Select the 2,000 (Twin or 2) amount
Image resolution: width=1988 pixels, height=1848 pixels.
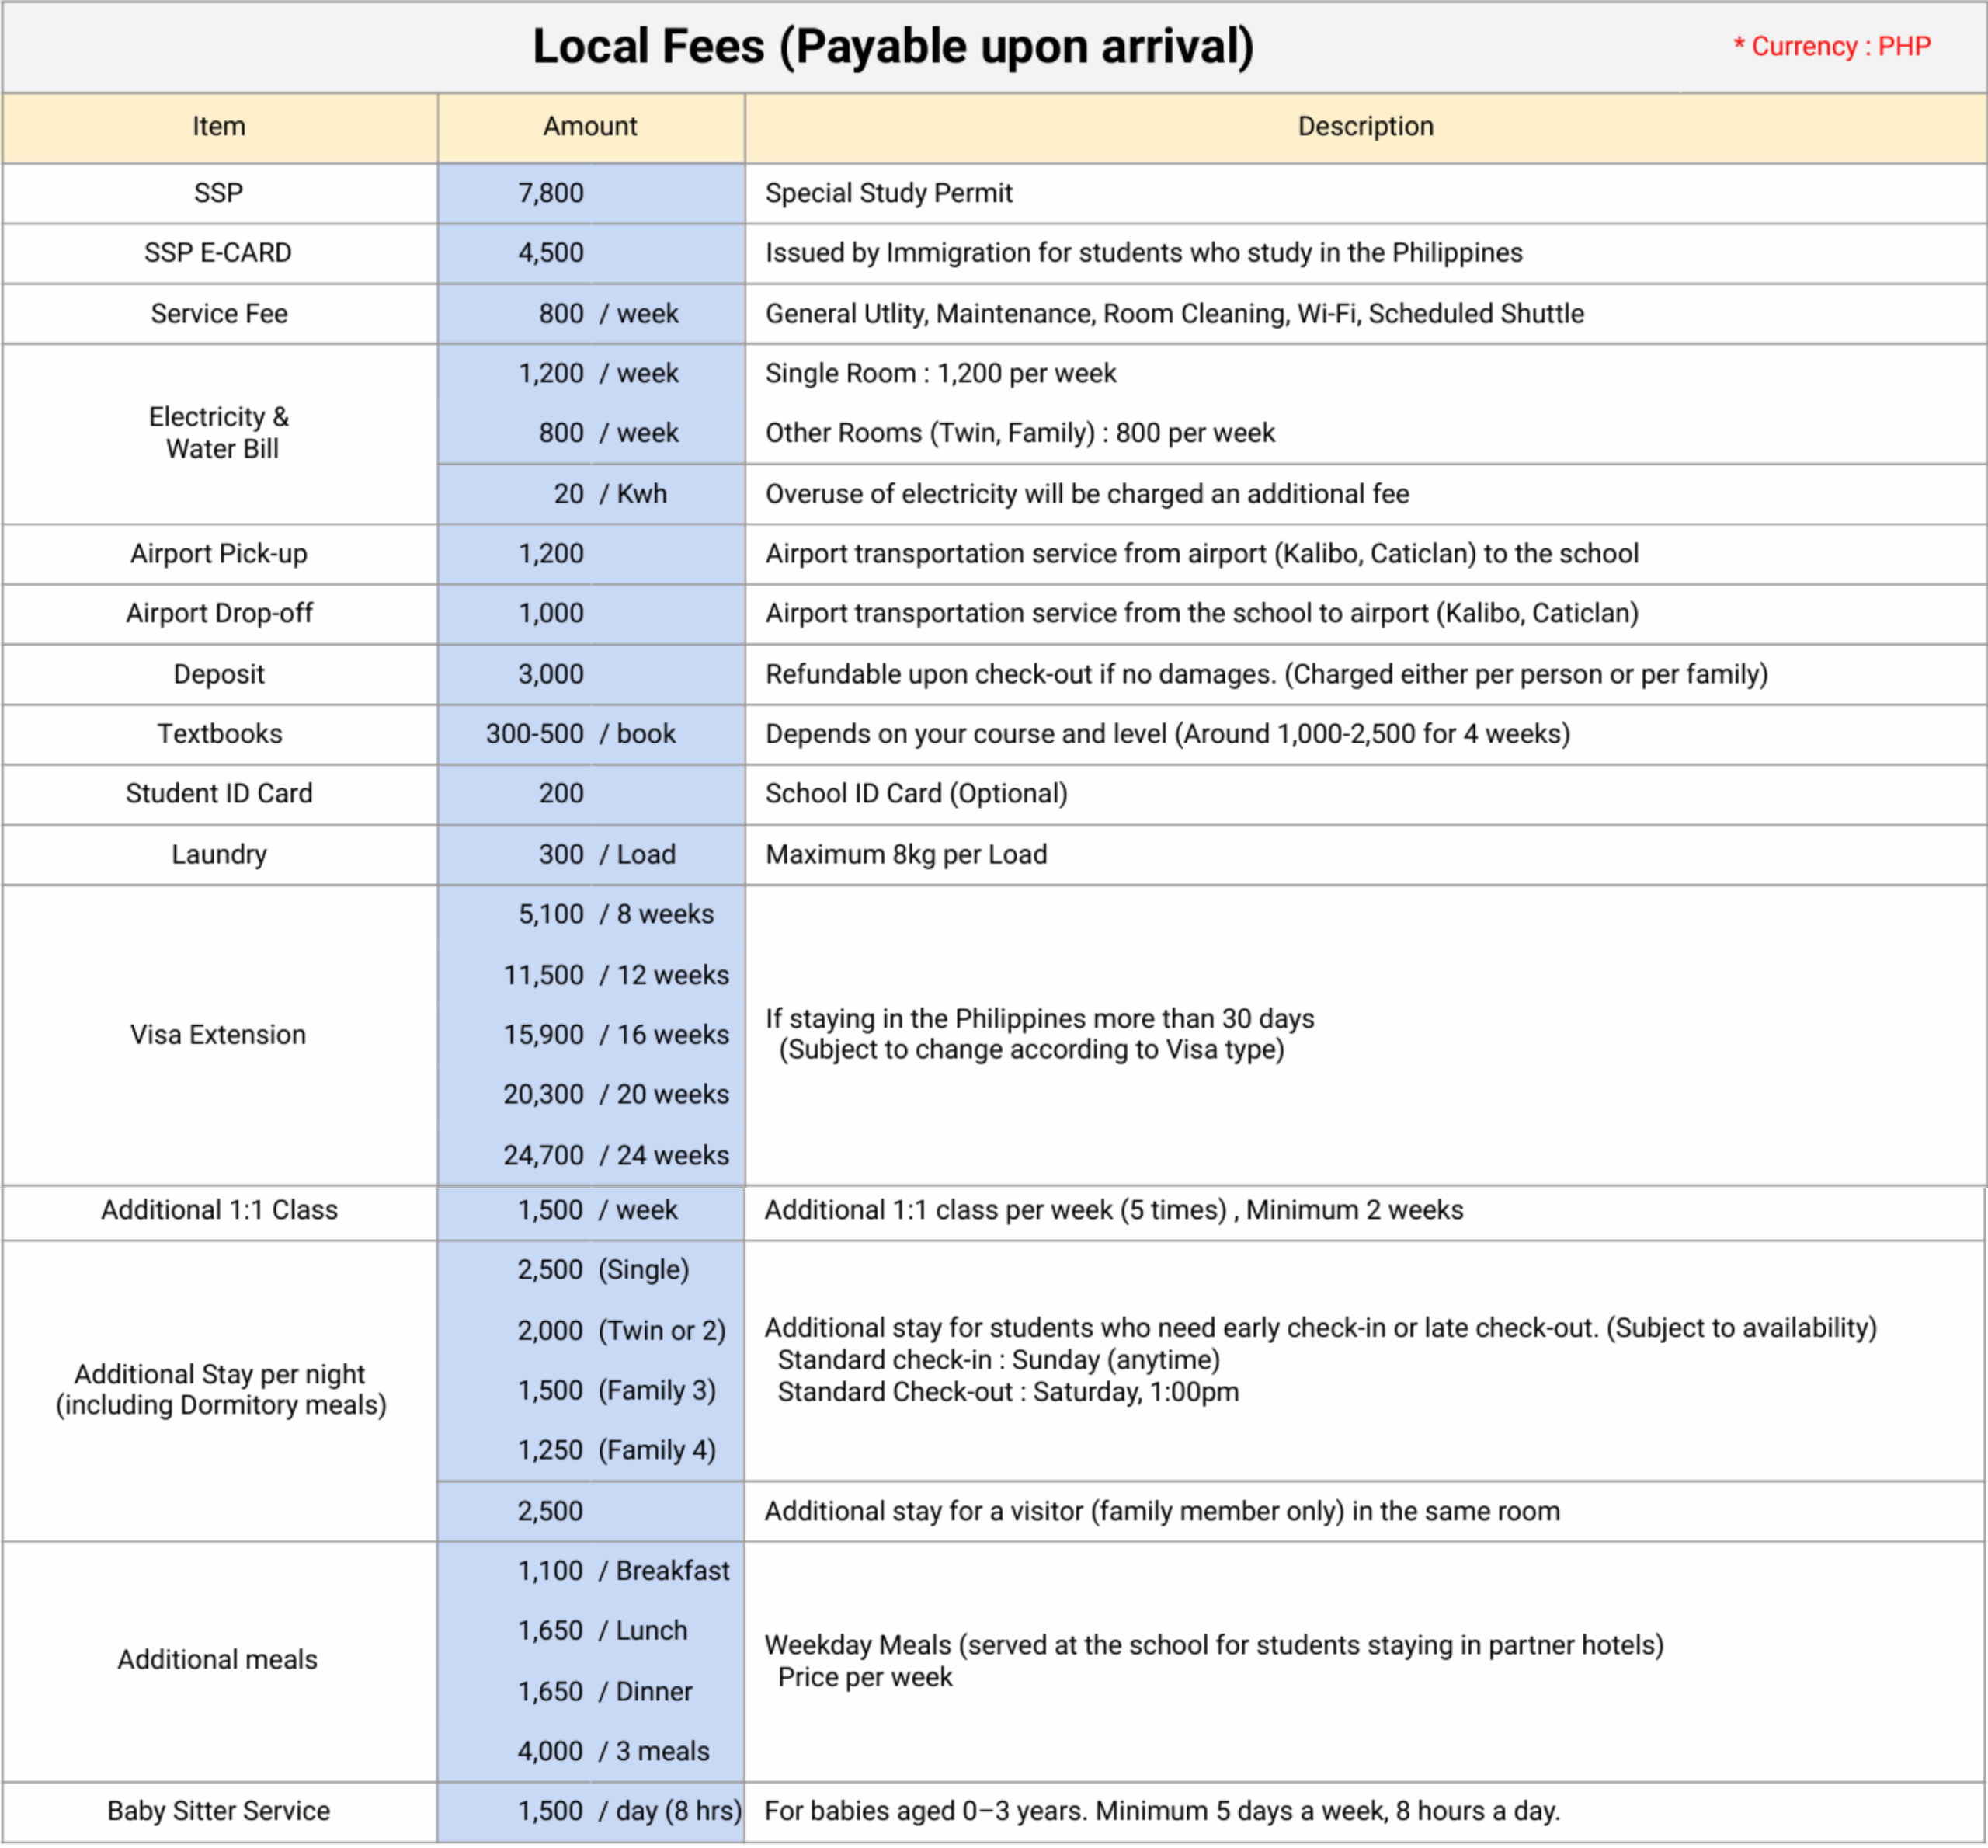click(x=620, y=1331)
